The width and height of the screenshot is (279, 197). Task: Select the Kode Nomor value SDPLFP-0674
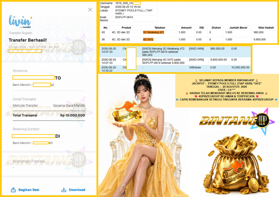click(124, 17)
